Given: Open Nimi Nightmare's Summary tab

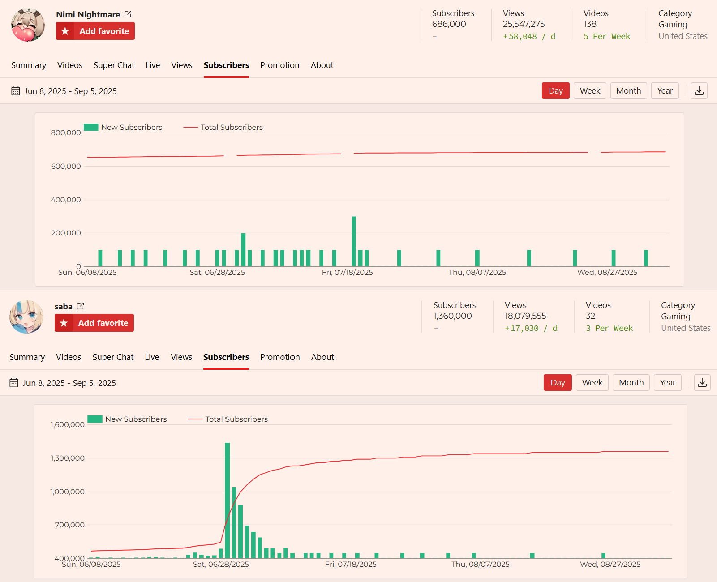Looking at the screenshot, I should click(29, 65).
